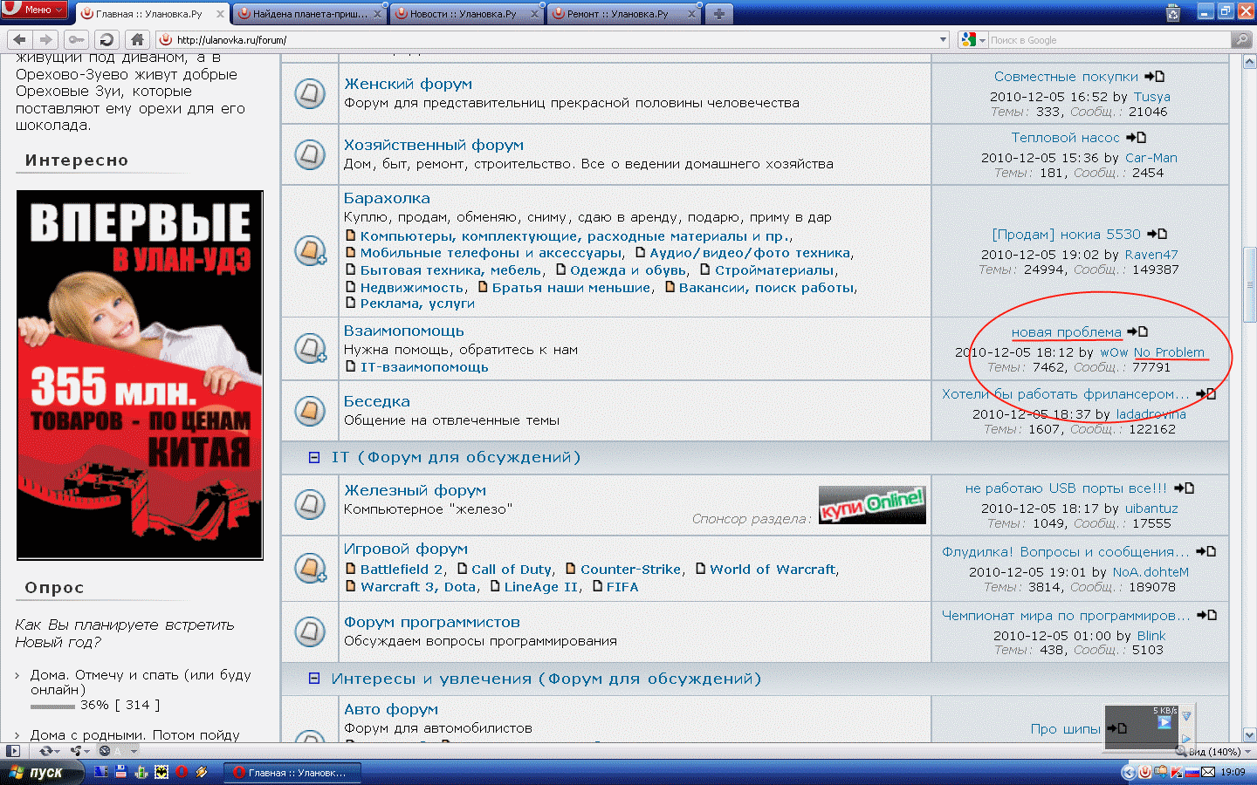Collapse the IT forum category section
The width and height of the screenshot is (1257, 785).
tap(314, 457)
